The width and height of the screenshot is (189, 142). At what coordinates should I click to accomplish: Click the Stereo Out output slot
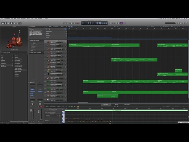pyautogui.click(x=32, y=98)
